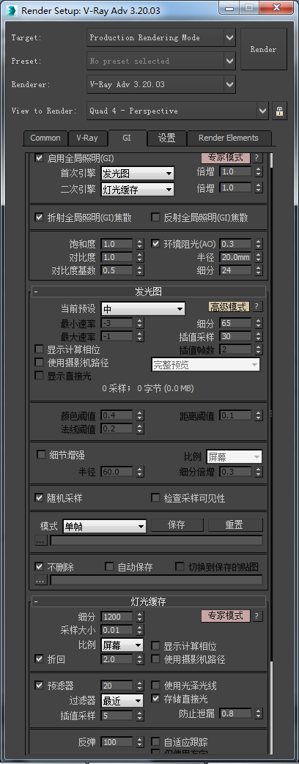This screenshot has width=299, height=764.
Task: Enable 细节增强 checkbox
Action: (x=41, y=455)
